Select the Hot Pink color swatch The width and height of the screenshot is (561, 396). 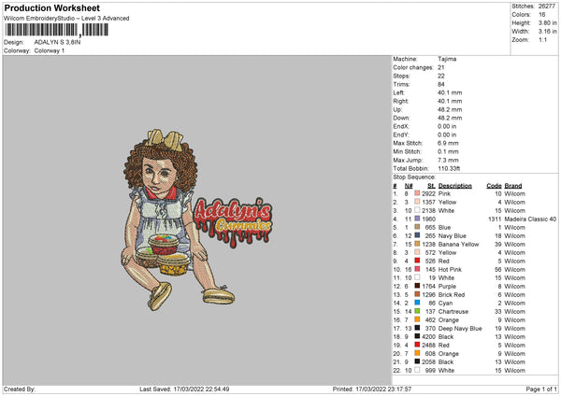417,269
